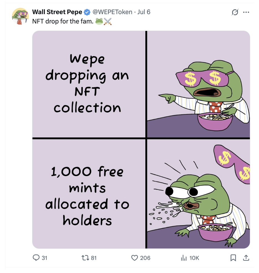View post analytics bar chart icon
The width and height of the screenshot is (259, 273).
[184, 258]
